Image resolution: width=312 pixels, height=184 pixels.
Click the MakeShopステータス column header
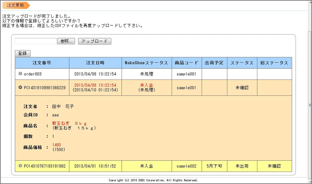click(147, 63)
